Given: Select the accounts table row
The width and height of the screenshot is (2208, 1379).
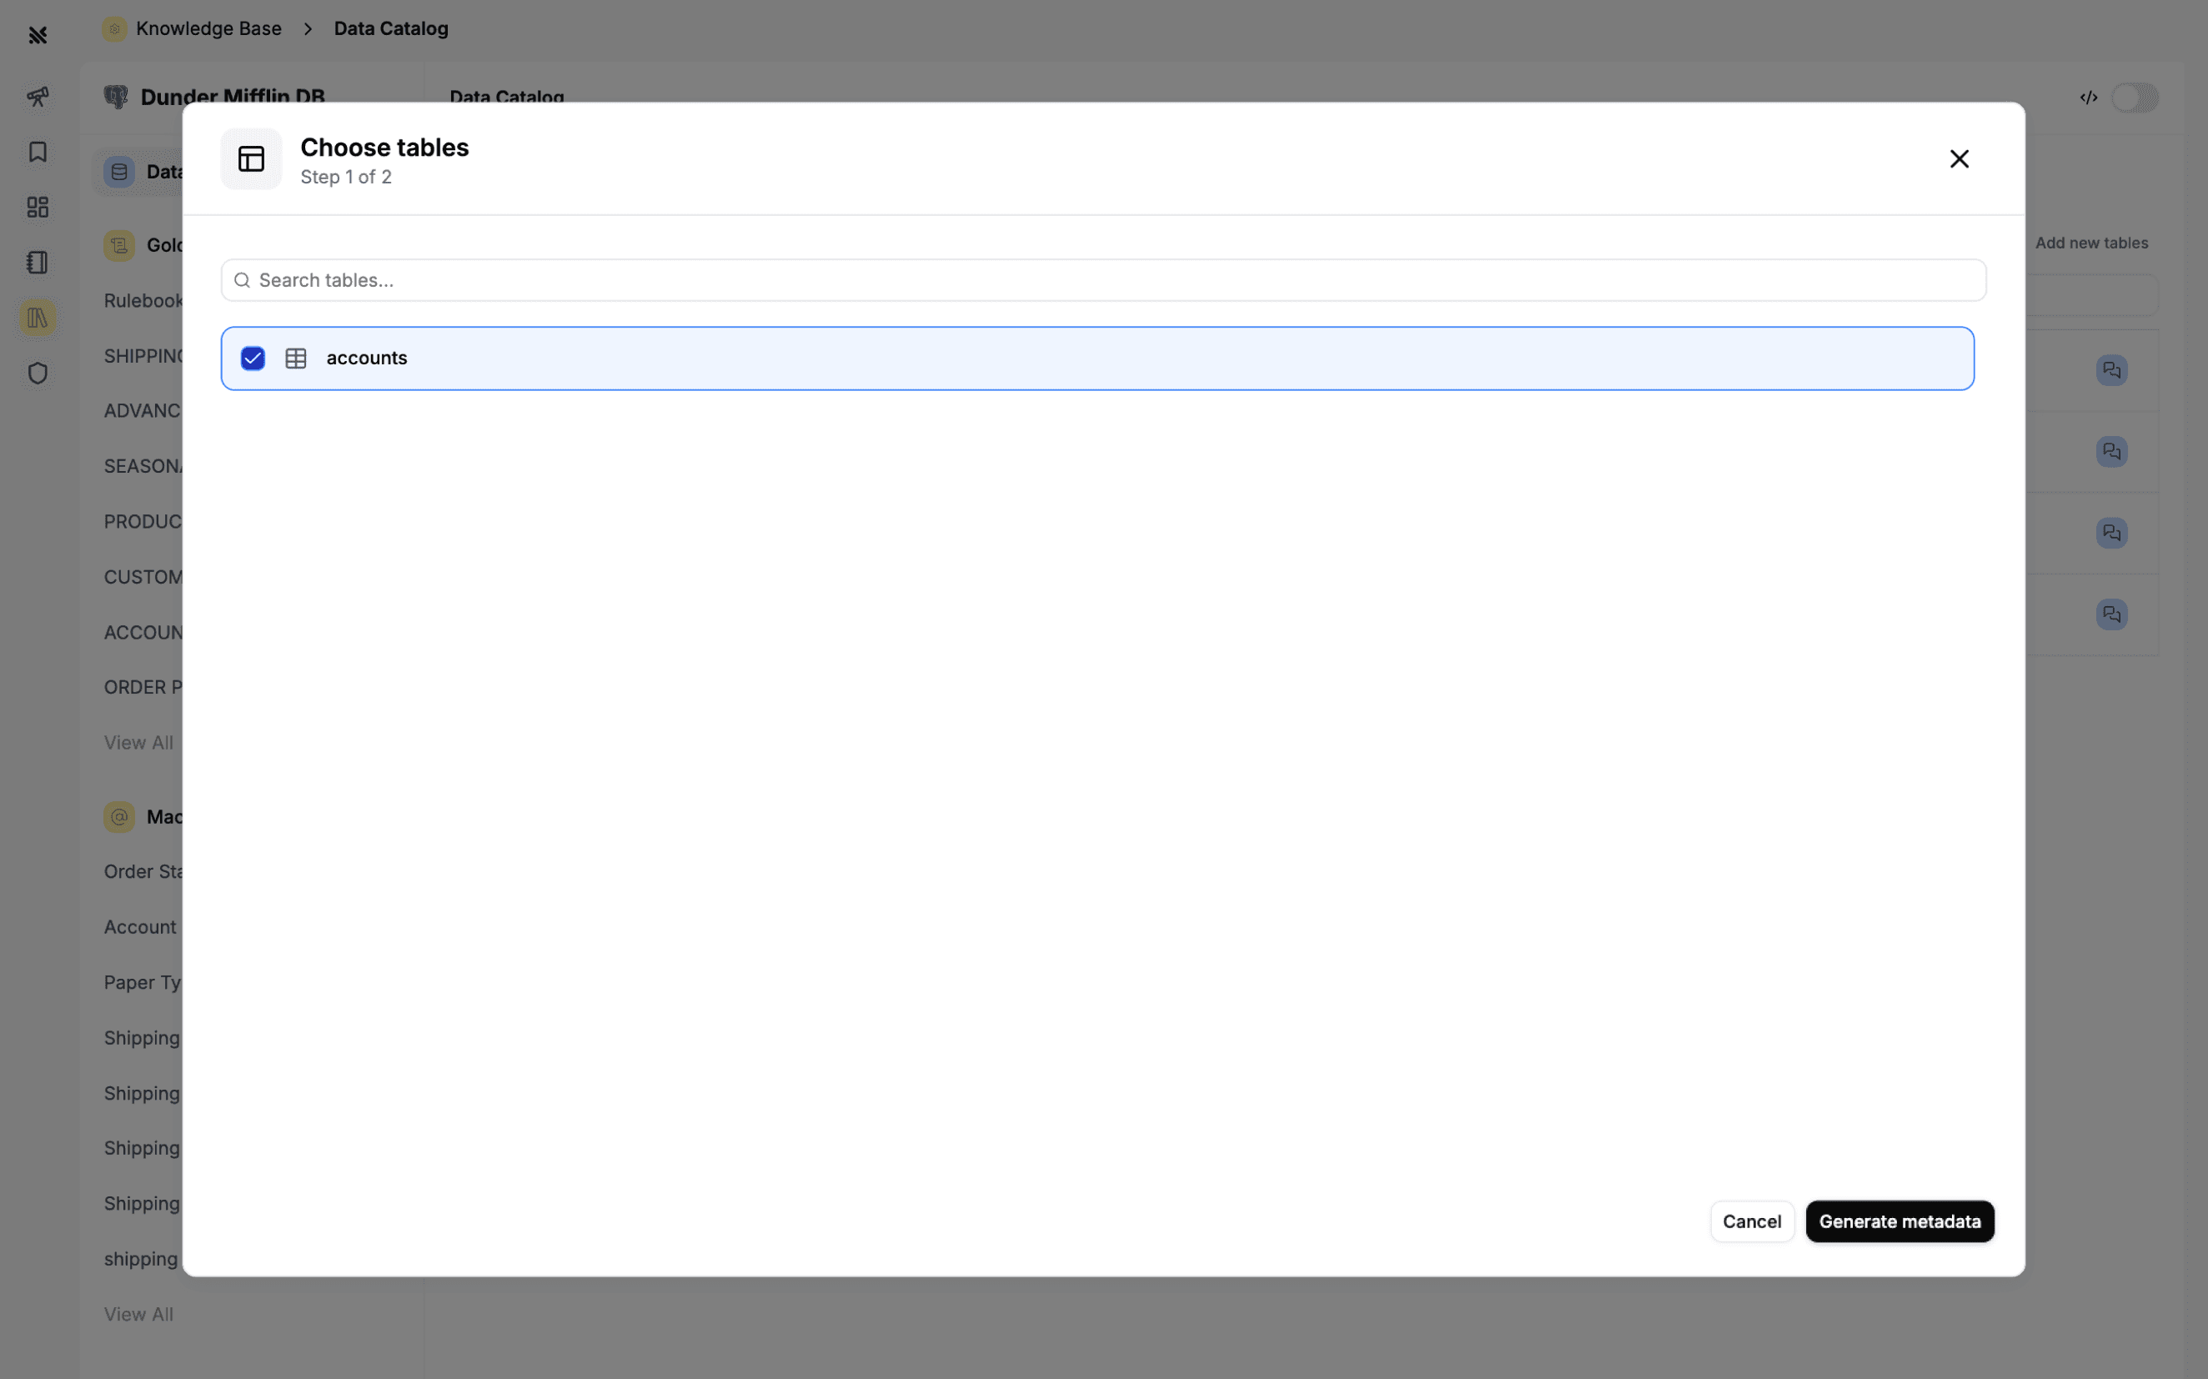Looking at the screenshot, I should coord(1096,359).
